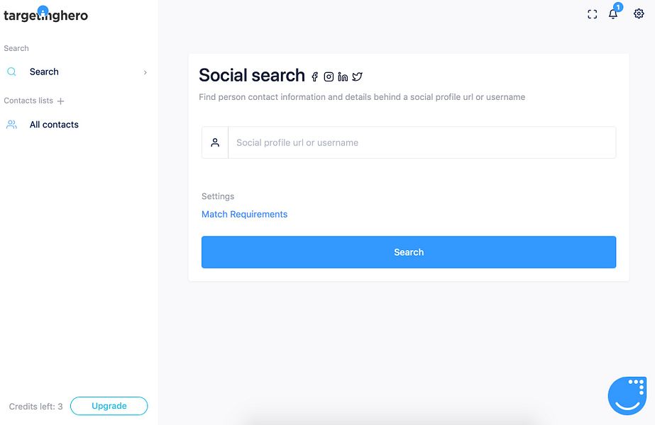The image size is (655, 425).
Task: Open the notifications bell
Action: [x=613, y=14]
